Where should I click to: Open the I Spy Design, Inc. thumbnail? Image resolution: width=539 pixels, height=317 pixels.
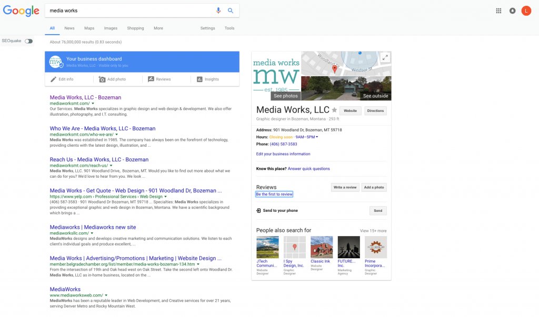[x=294, y=247]
